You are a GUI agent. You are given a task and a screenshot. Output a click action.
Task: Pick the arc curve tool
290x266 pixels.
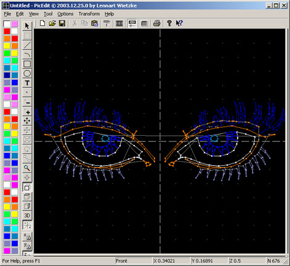tap(27, 55)
